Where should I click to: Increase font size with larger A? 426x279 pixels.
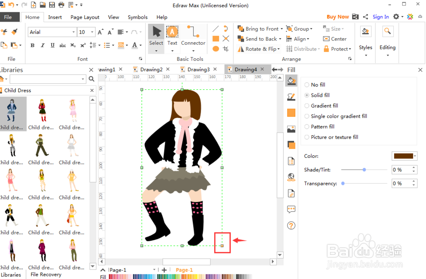[x=100, y=32]
